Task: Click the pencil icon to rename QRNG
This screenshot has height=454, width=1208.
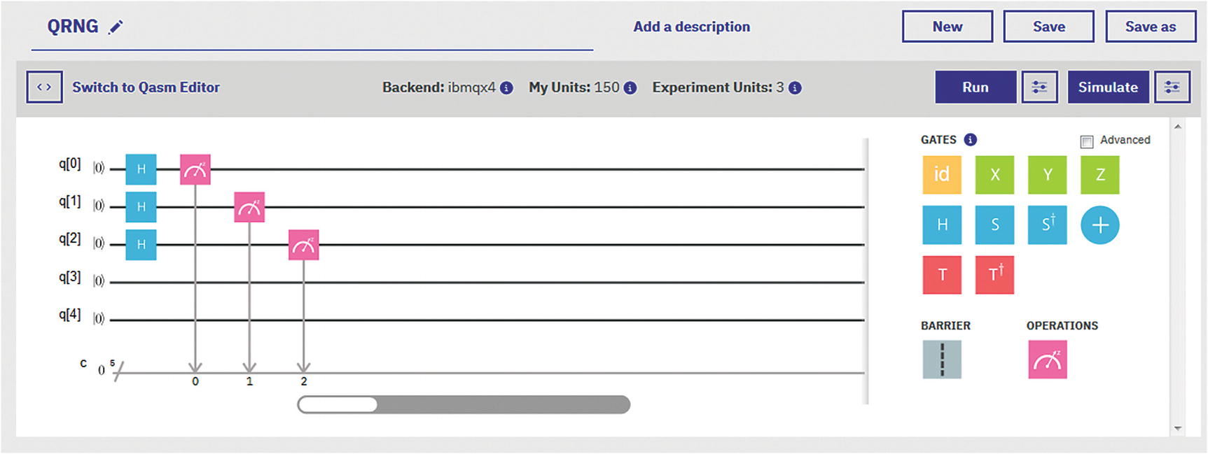Action: [116, 27]
